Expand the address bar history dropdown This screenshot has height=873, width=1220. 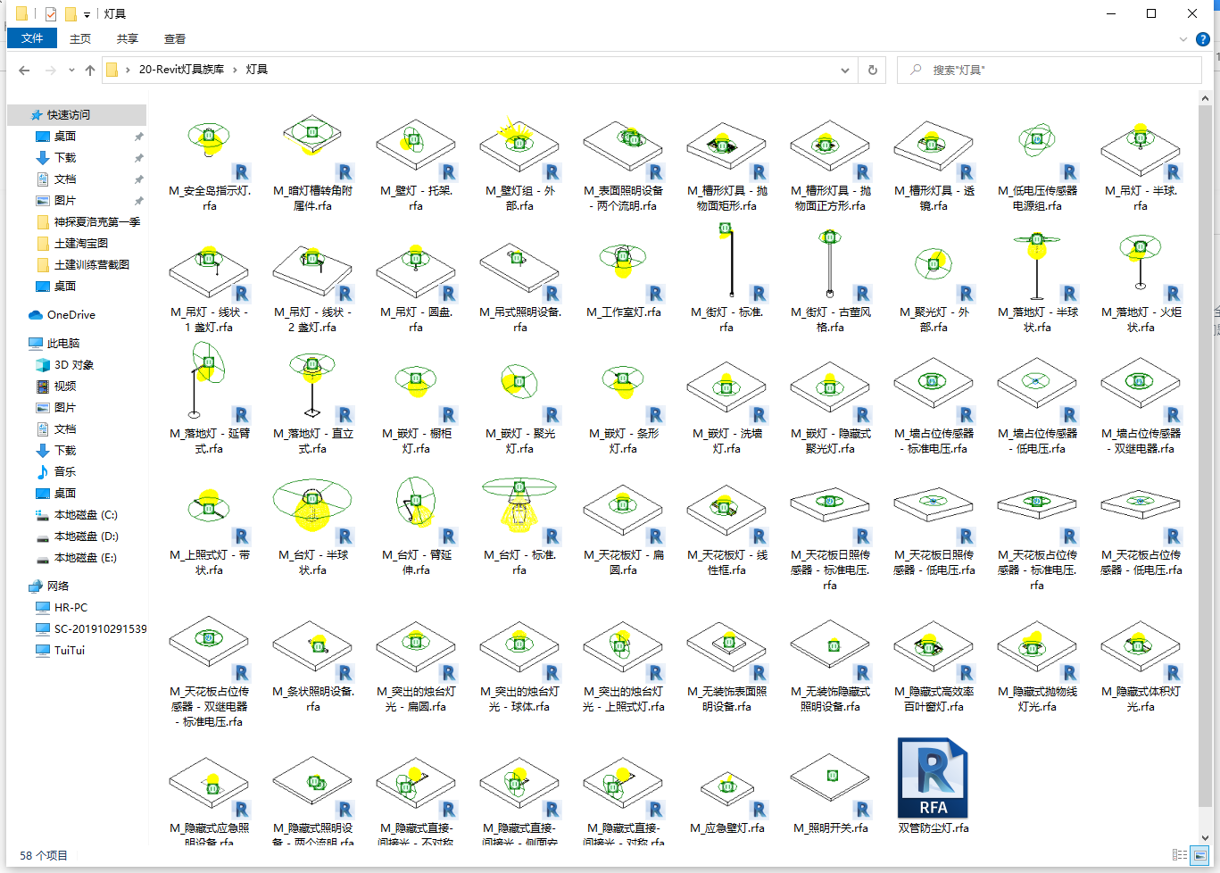844,70
